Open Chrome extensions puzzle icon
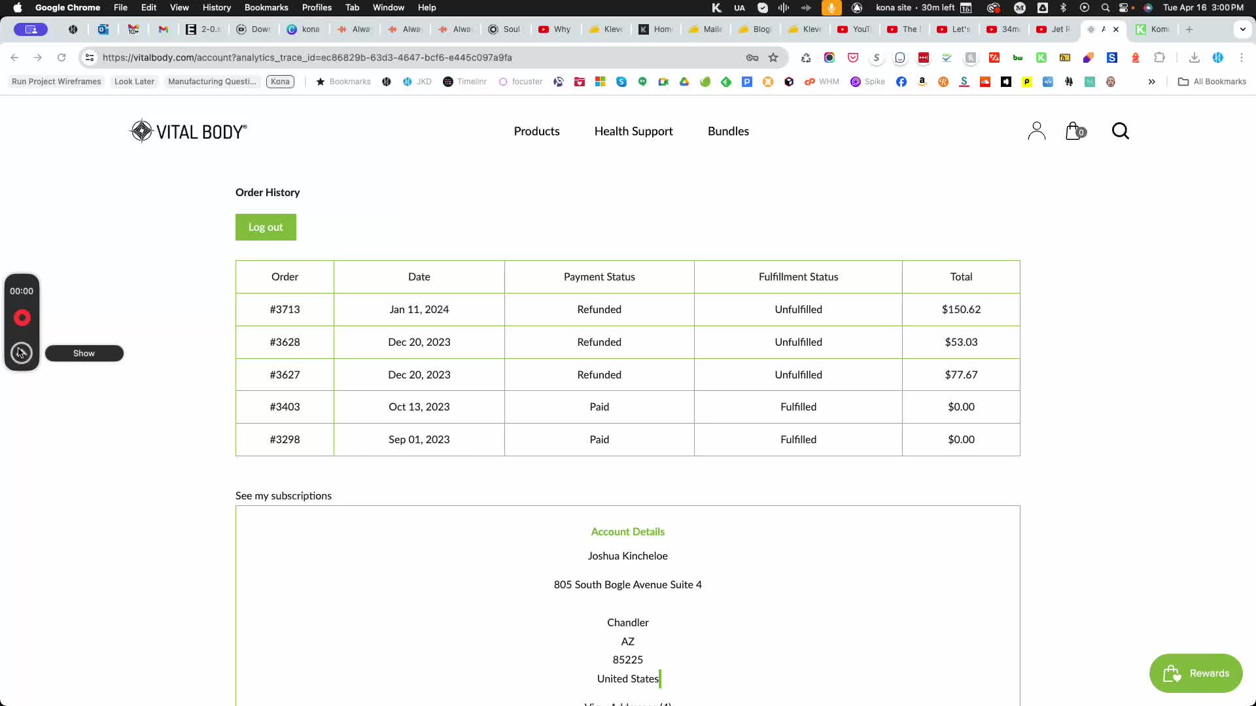The image size is (1256, 706). pyautogui.click(x=1159, y=58)
